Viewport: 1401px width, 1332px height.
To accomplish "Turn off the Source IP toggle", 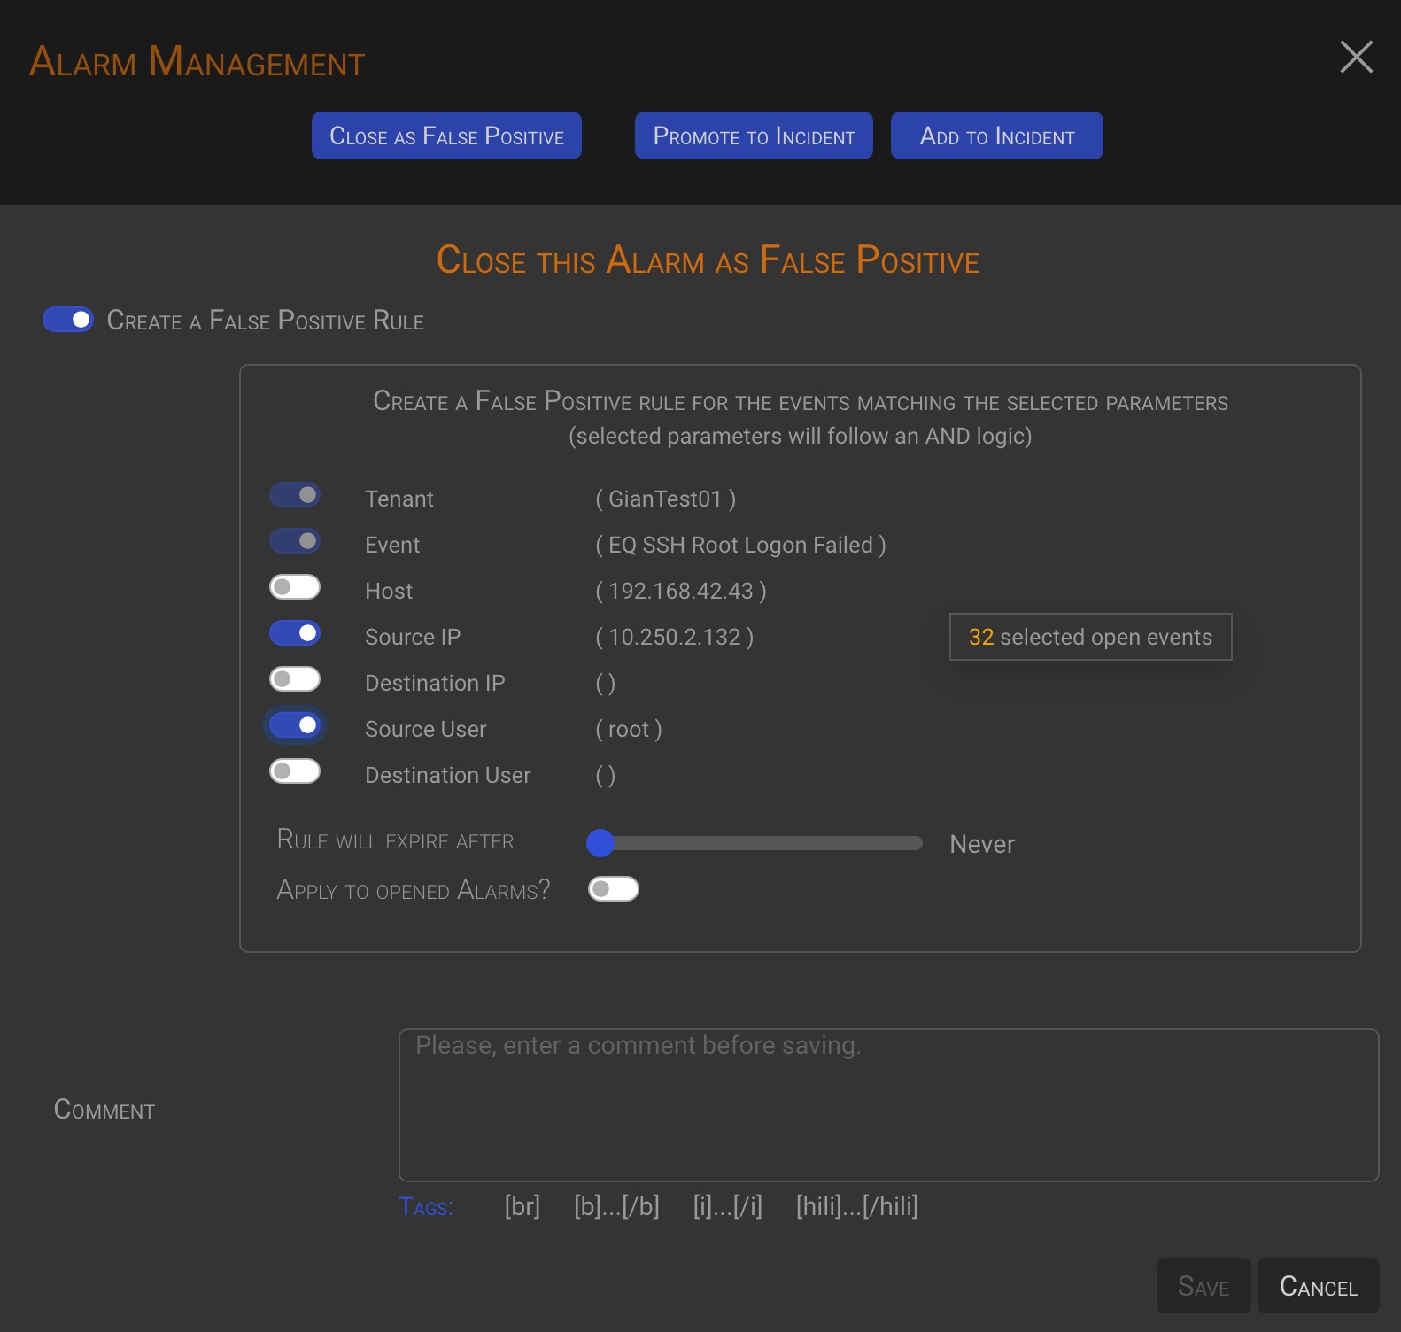I will 295,633.
